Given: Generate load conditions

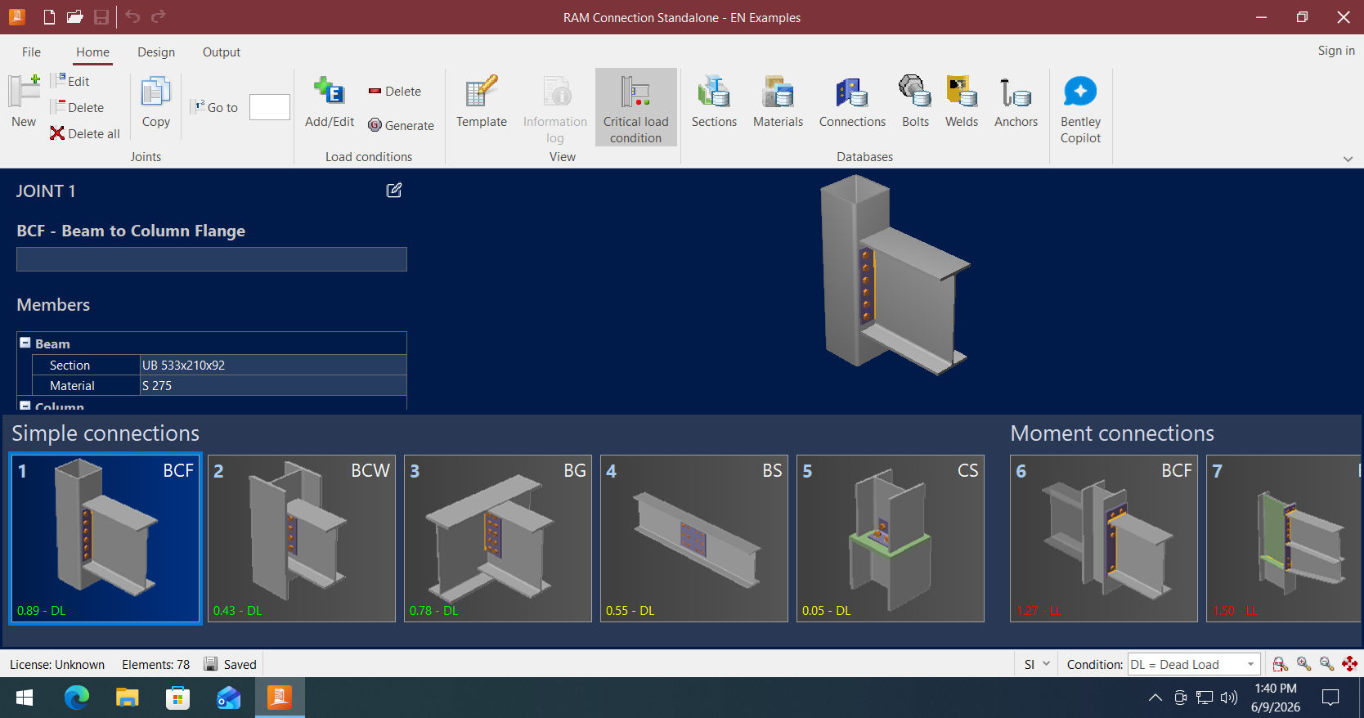Looking at the screenshot, I should [x=401, y=125].
